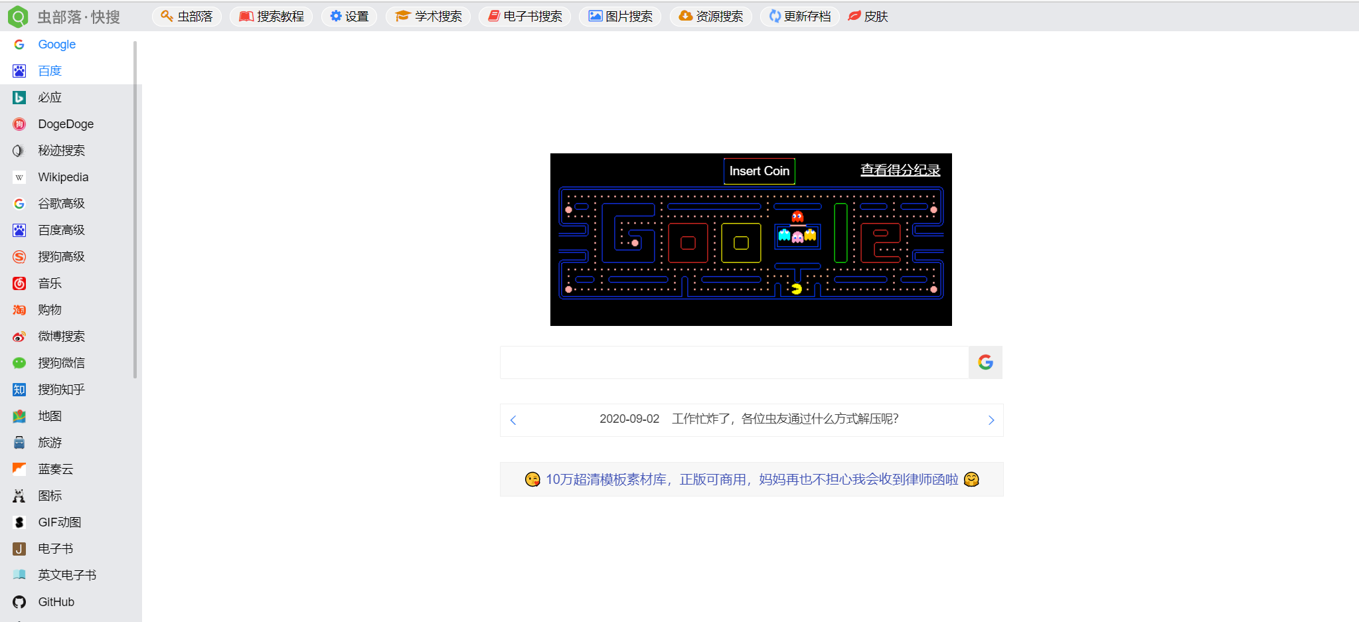Click the 购物 Taobao icon
Screen dimensions: 1359x622
19,310
